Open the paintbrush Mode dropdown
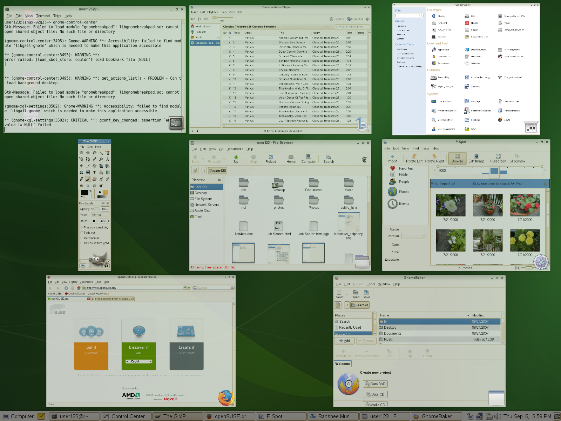This screenshot has height=421, width=561. tap(100, 215)
